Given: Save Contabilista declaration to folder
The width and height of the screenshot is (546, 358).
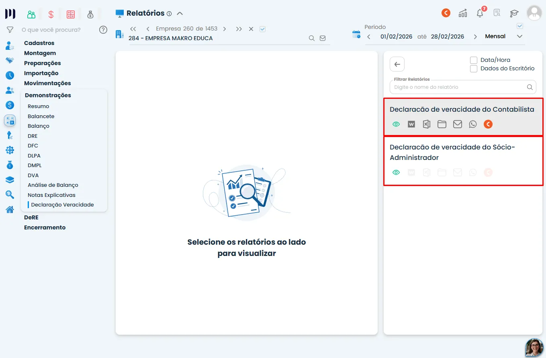Looking at the screenshot, I should [x=442, y=125].
